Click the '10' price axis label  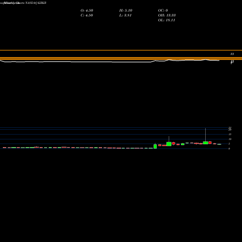coord(230,139)
